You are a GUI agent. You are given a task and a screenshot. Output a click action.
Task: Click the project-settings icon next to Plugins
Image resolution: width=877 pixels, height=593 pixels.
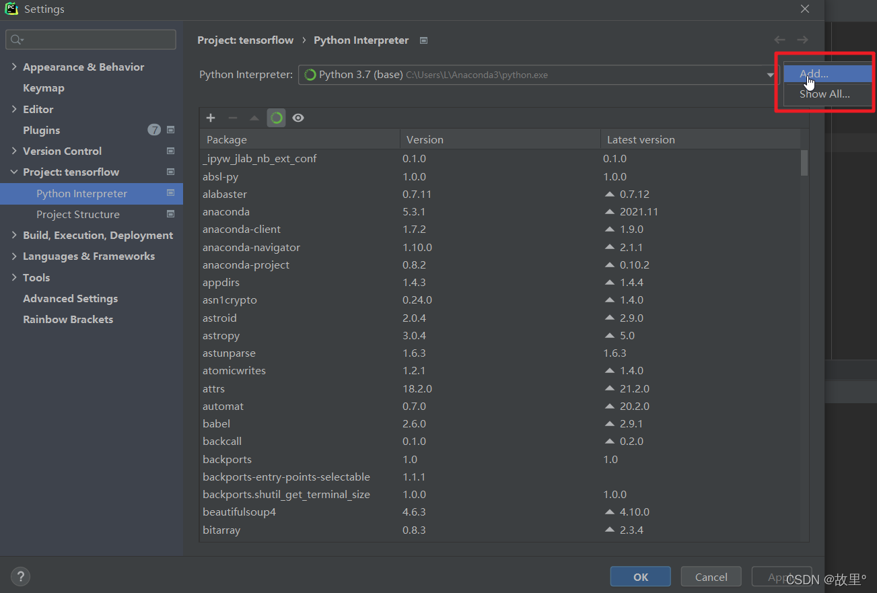[170, 130]
